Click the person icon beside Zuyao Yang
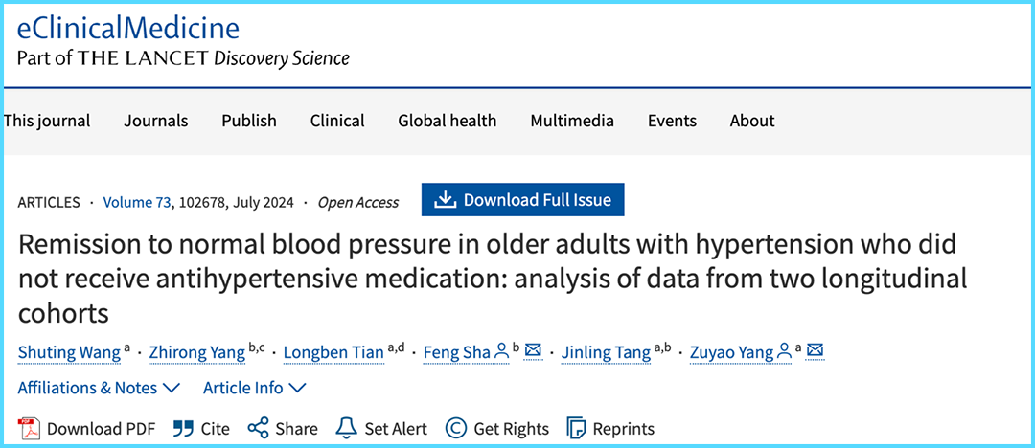The width and height of the screenshot is (1035, 448). click(x=784, y=351)
